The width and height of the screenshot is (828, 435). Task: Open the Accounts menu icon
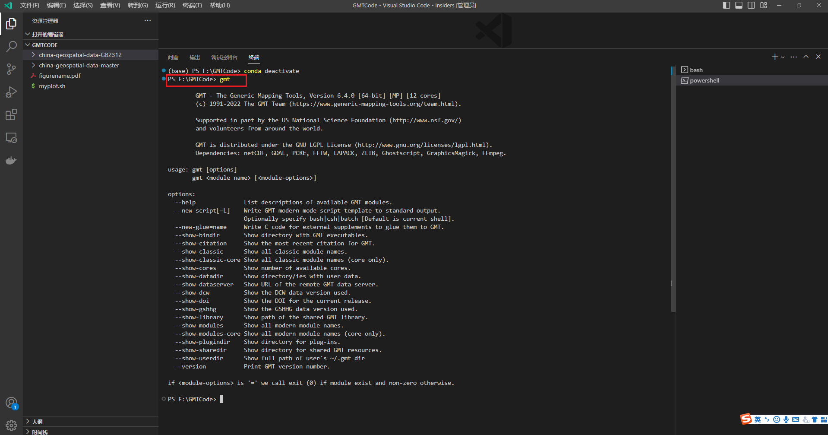click(x=11, y=403)
